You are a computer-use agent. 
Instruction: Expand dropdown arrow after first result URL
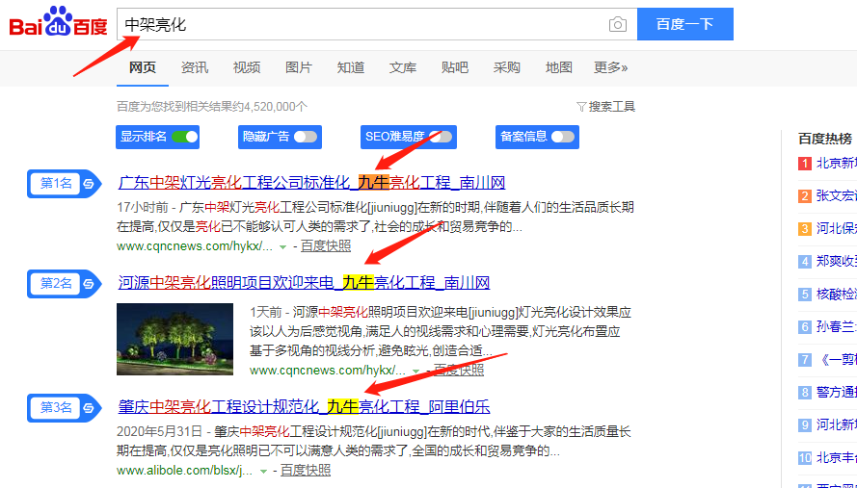[282, 247]
